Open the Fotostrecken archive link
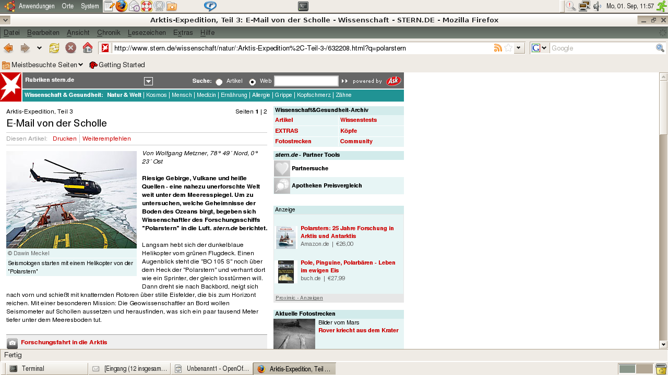The width and height of the screenshot is (668, 375). point(293,141)
